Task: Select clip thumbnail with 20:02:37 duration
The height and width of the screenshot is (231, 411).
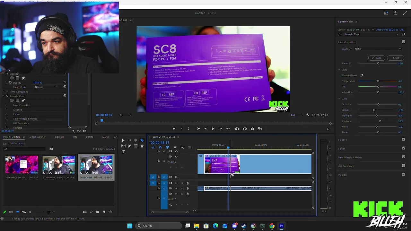Action: tap(22, 165)
